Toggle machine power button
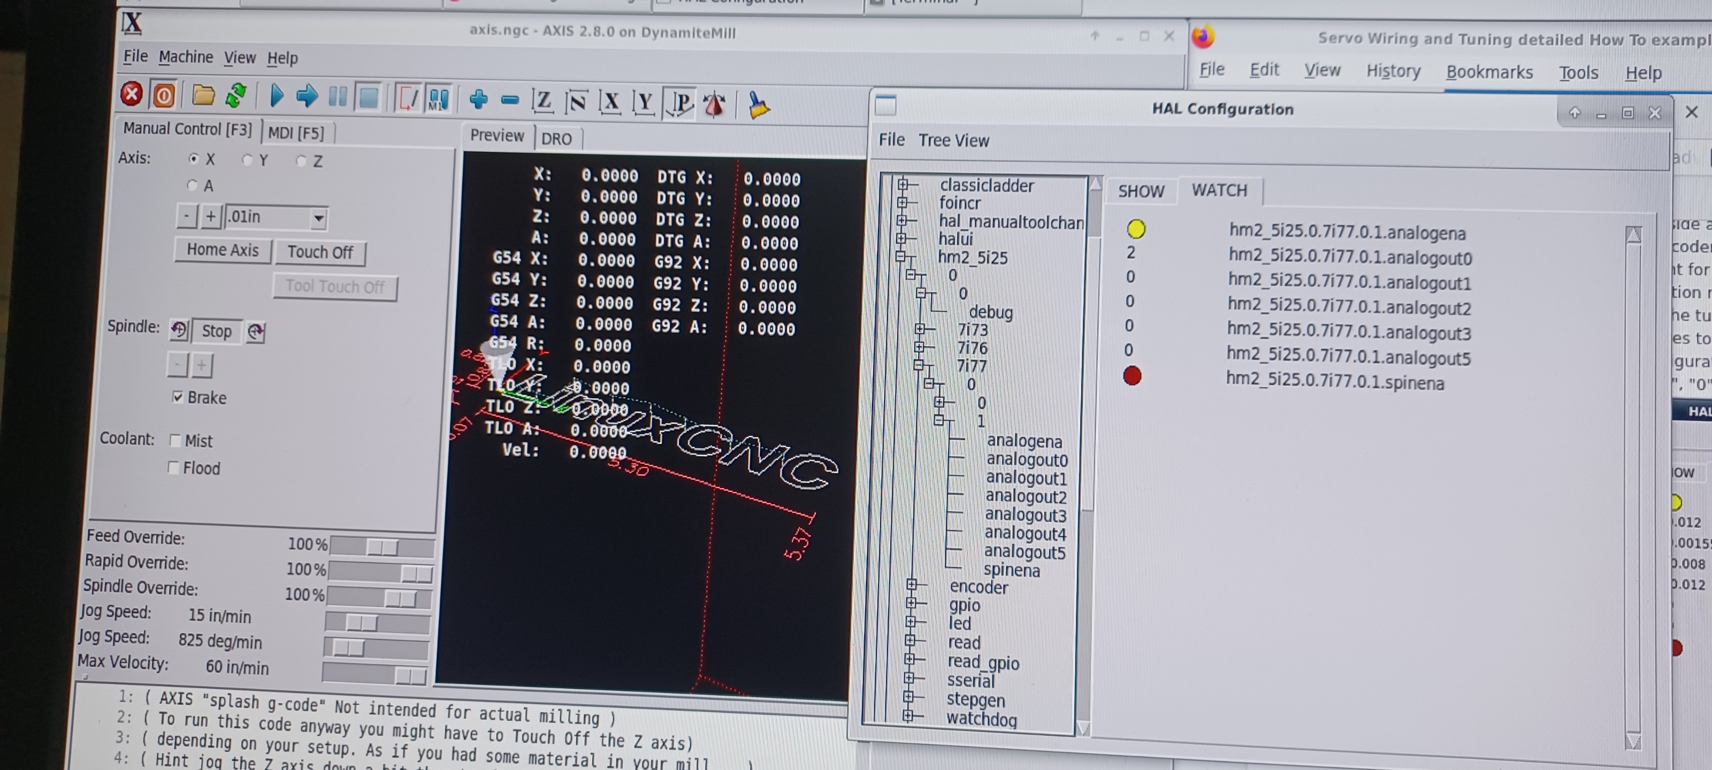The width and height of the screenshot is (1712, 770). 164,95
